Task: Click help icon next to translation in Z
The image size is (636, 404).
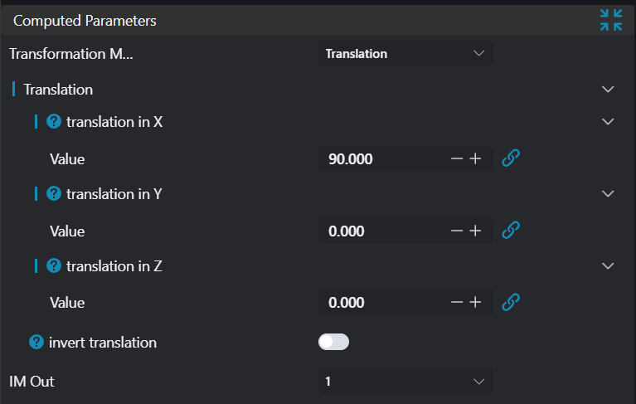Action: coord(54,265)
